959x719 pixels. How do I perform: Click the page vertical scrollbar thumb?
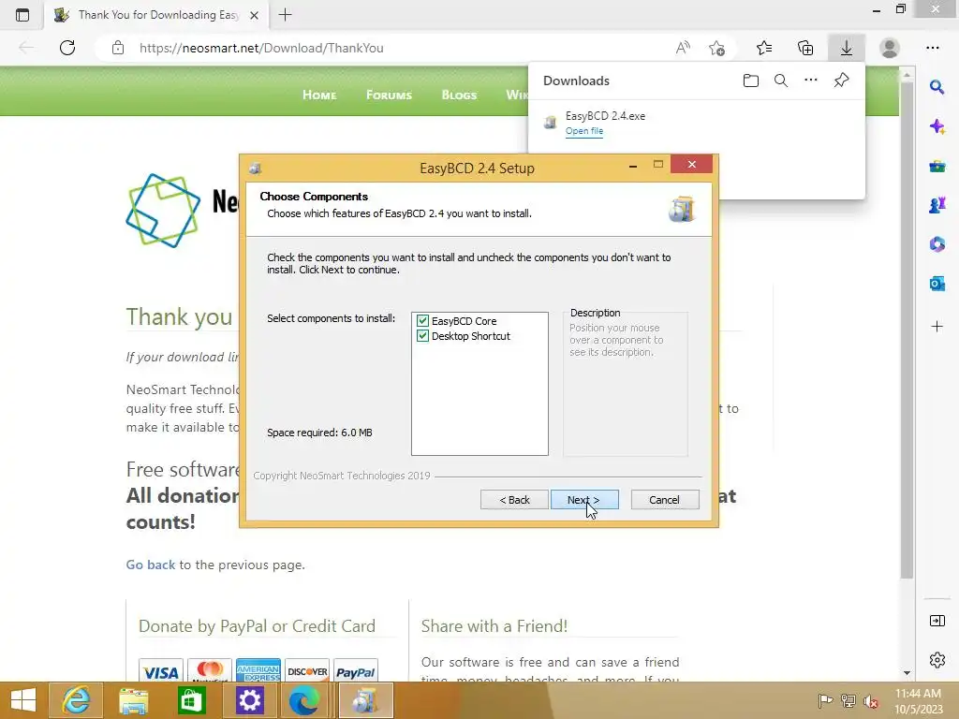(x=907, y=330)
